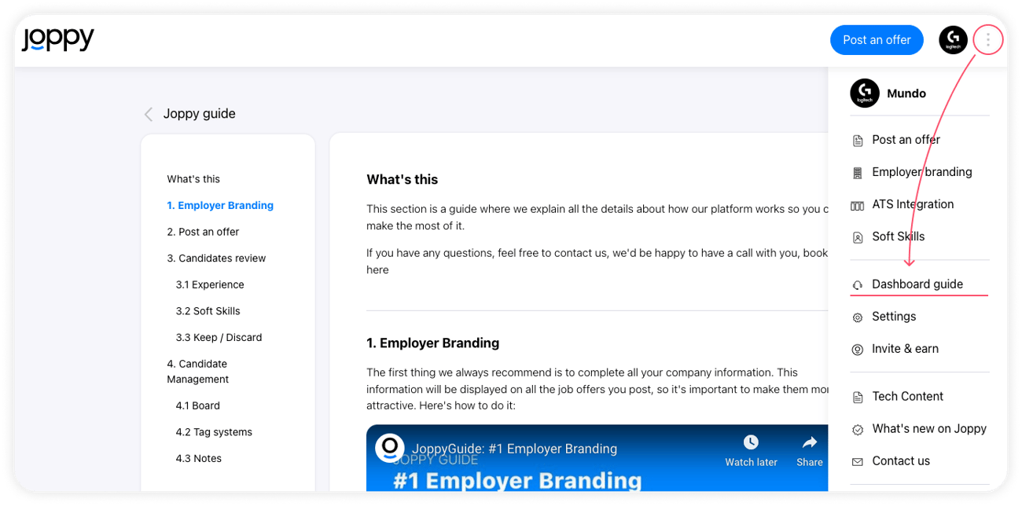Go to 3.2 Soft Skills in sidebar
Image resolution: width=1022 pixels, height=506 pixels.
[x=208, y=311]
